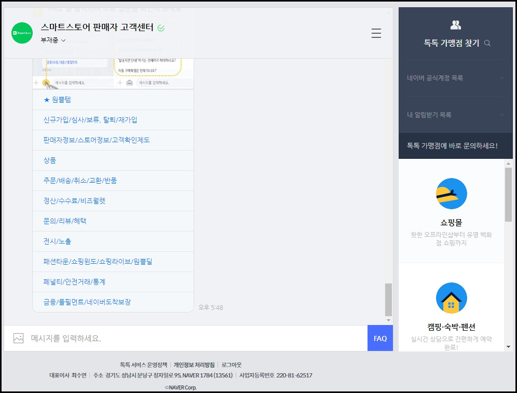Open 개인정보 처리방침 link
Screen dimensions: 517x393
[x=194, y=364]
